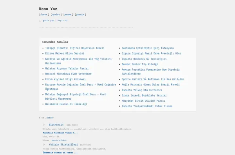Open Edirne Merkez Klima Servisi topic
235x155 pixels.
pos(65,53)
